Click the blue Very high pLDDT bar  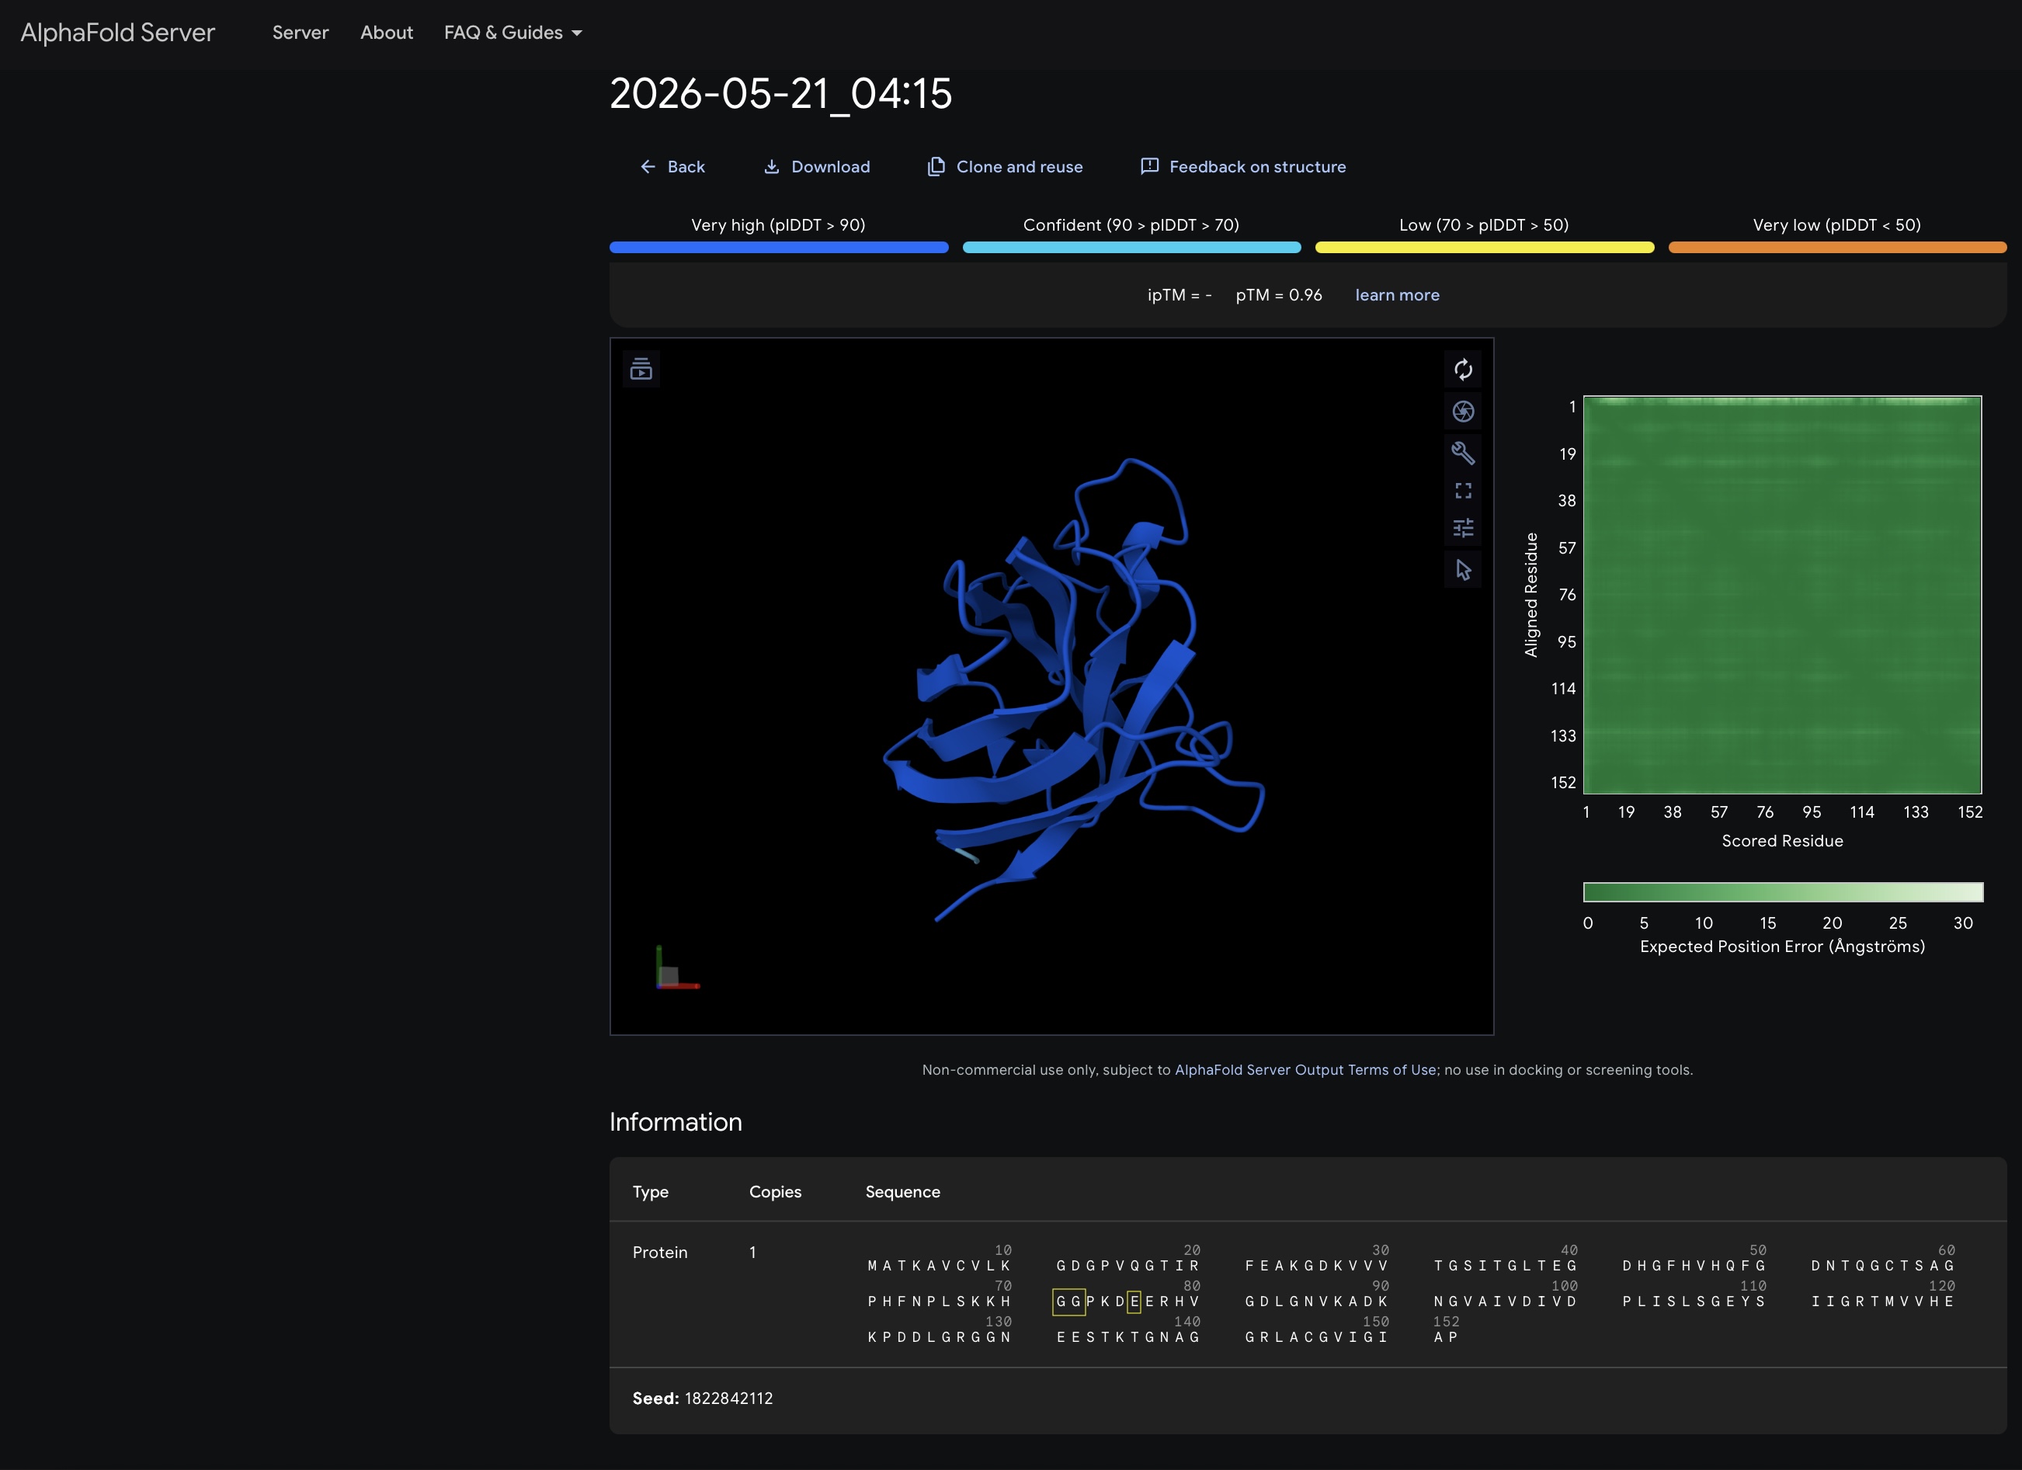pos(778,248)
